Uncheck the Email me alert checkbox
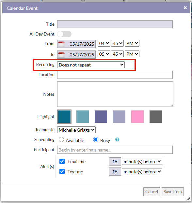192x203 pixels. tap(62, 161)
